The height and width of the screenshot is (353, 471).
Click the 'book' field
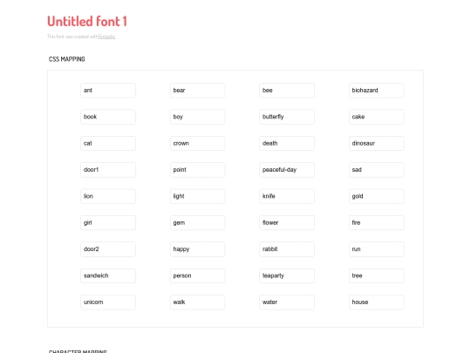click(x=108, y=117)
